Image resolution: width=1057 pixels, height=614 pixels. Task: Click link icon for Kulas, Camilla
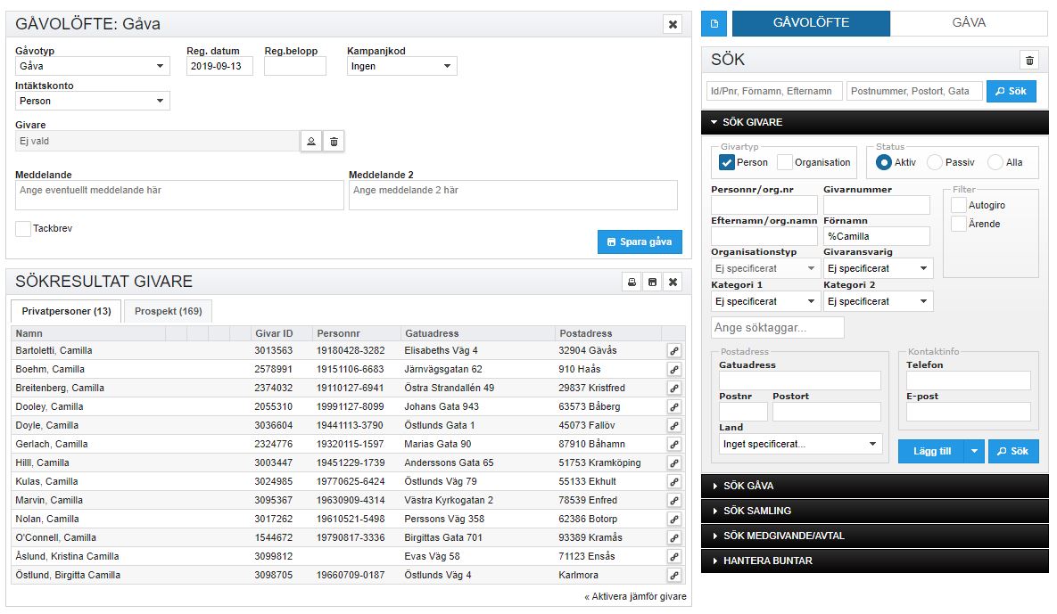[674, 481]
